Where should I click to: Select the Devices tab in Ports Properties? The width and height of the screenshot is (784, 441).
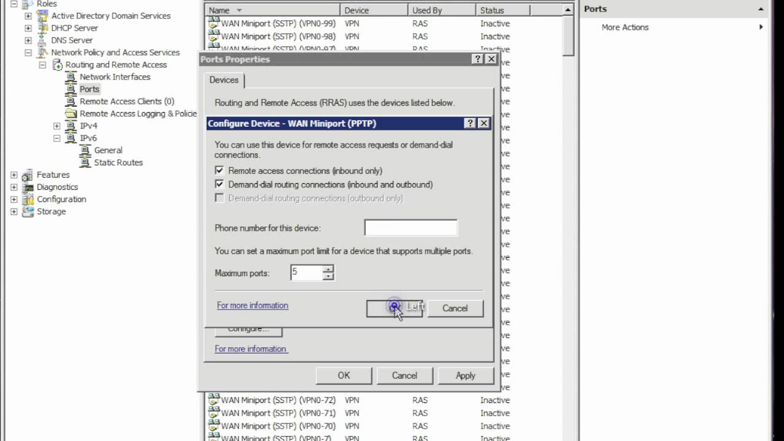224,80
